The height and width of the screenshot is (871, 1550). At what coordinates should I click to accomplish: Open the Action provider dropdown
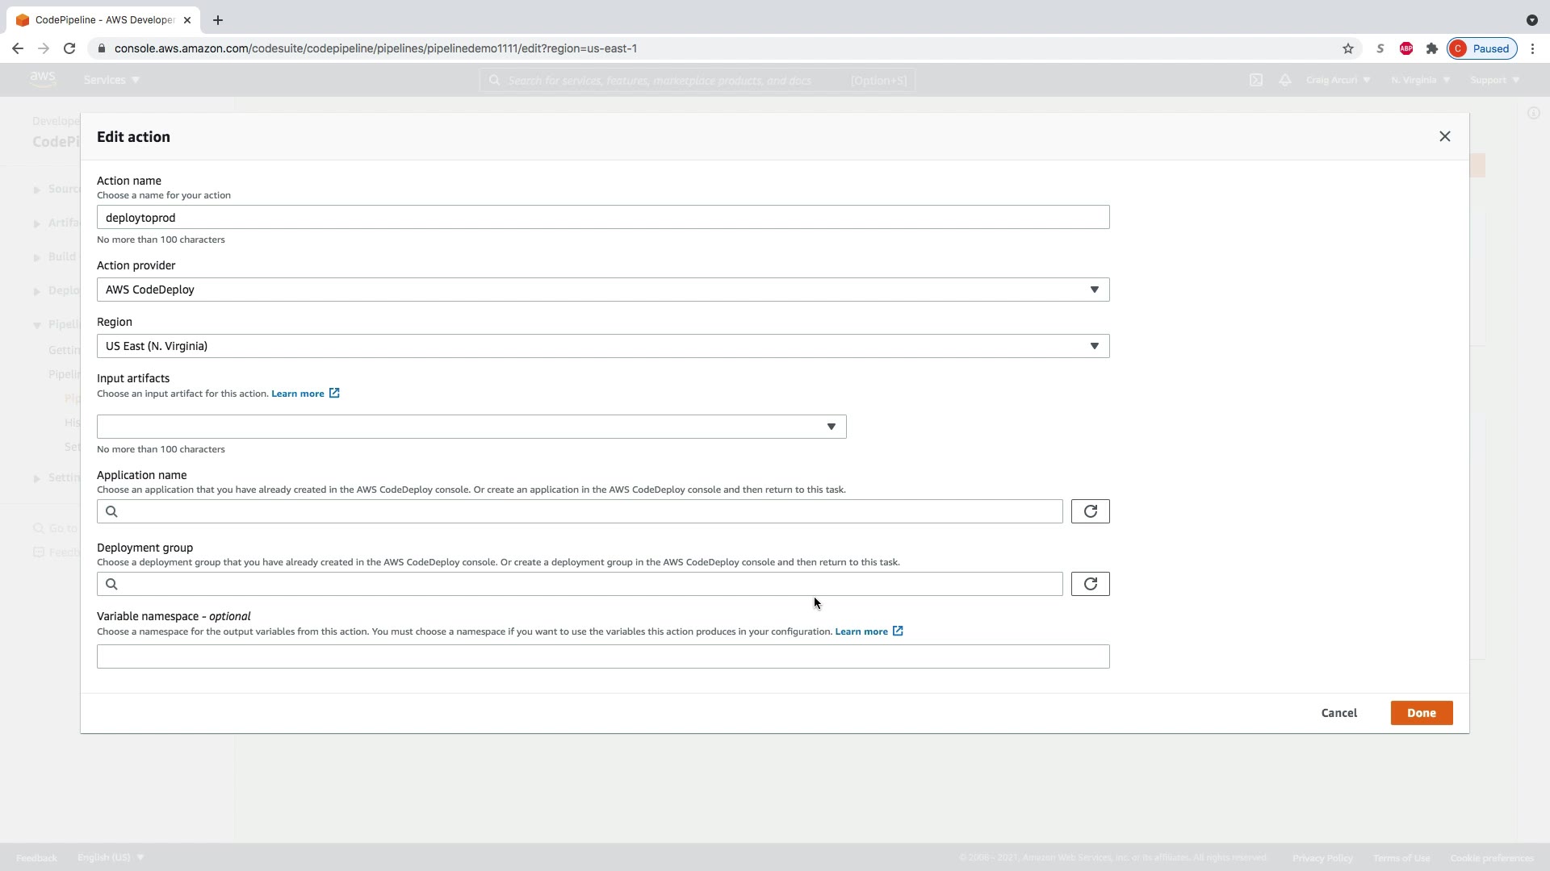[x=602, y=290]
